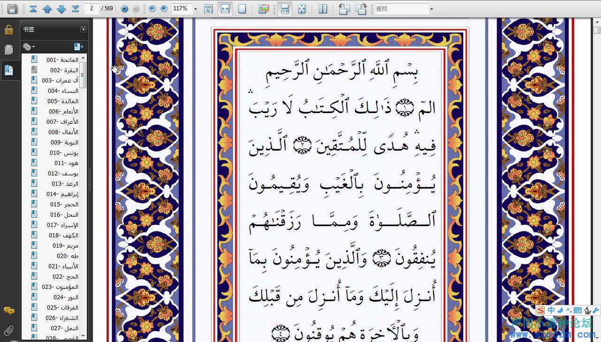Open bookmark 016 النحل
This screenshot has height=342, width=601.
click(x=64, y=215)
